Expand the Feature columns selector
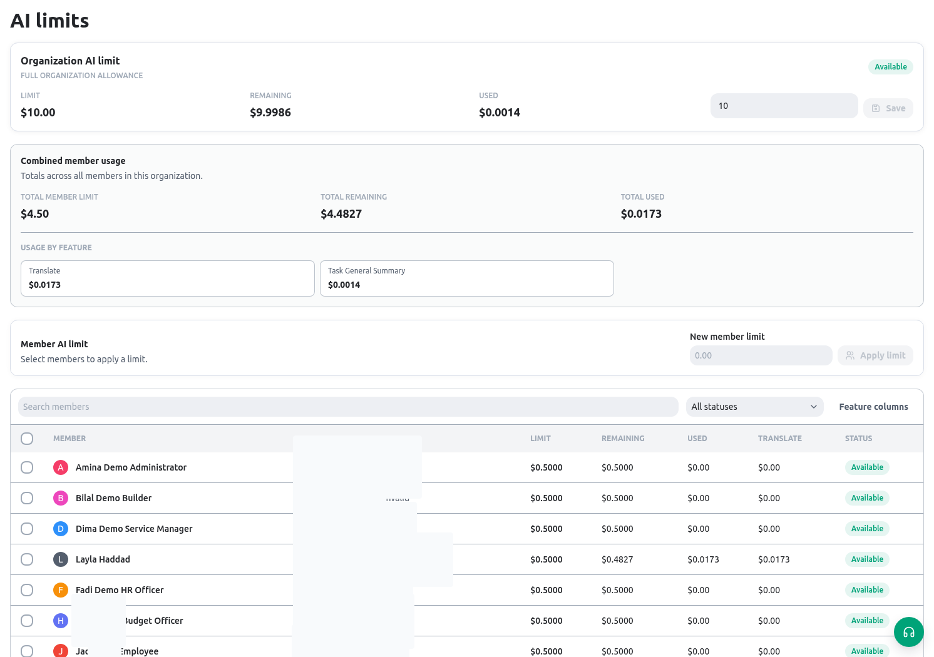The width and height of the screenshot is (934, 657). tap(873, 407)
